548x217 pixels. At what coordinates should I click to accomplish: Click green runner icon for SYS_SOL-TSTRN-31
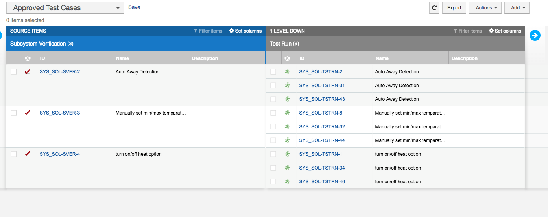click(x=287, y=85)
